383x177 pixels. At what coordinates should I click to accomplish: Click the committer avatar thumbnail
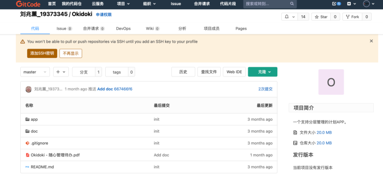tap(29, 89)
